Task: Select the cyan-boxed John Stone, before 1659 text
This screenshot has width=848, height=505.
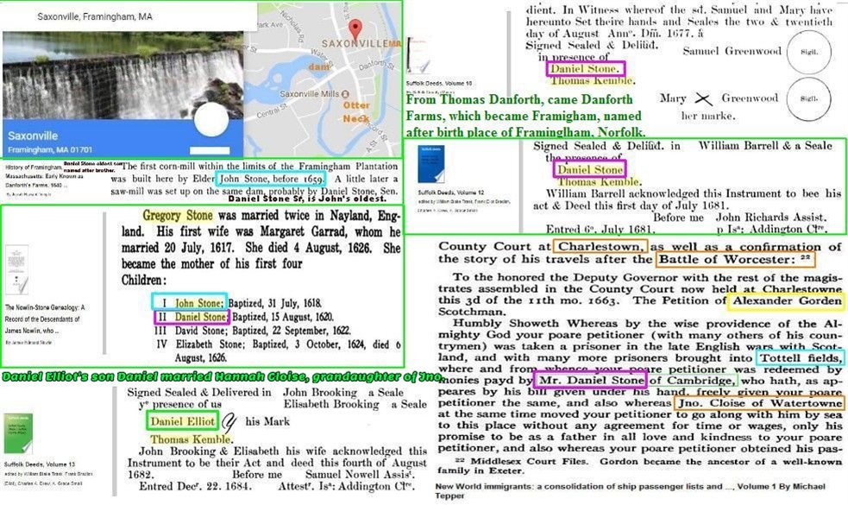Action: coord(272,179)
